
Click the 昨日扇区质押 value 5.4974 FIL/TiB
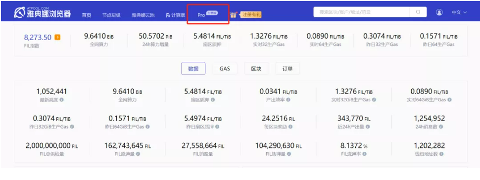203,119
